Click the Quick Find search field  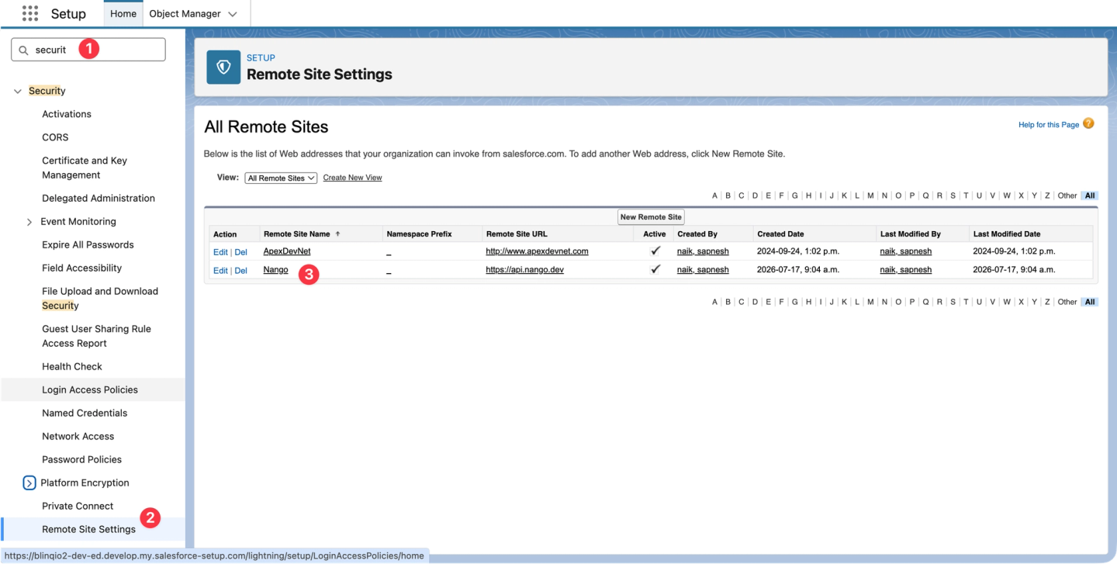pos(88,50)
